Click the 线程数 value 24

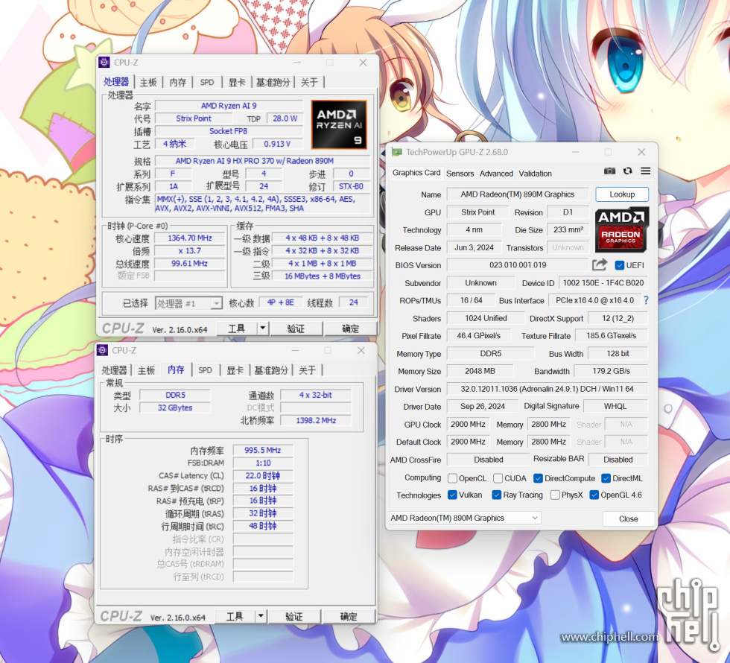(x=354, y=302)
